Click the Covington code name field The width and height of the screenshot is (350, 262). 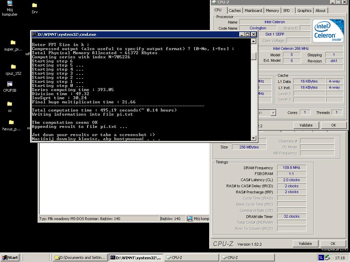pos(258,28)
